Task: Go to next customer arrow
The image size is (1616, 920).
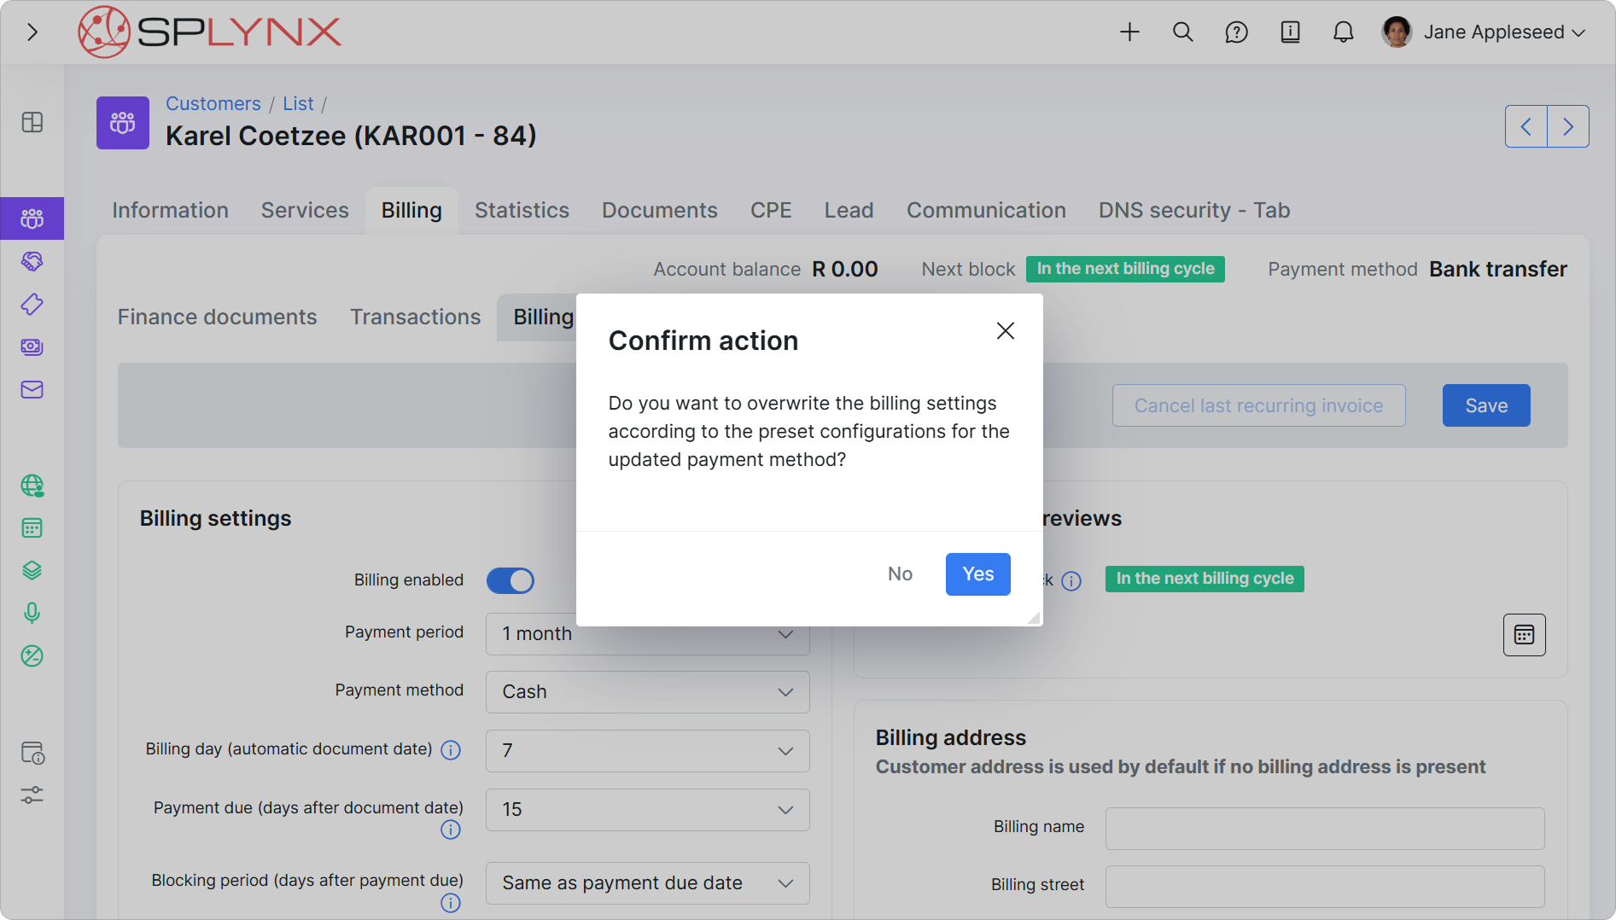Action: [1568, 126]
